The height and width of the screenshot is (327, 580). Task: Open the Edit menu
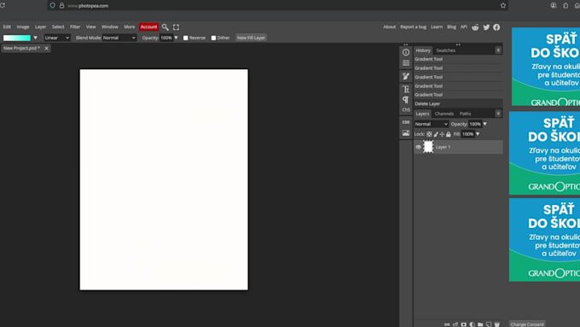tap(7, 27)
